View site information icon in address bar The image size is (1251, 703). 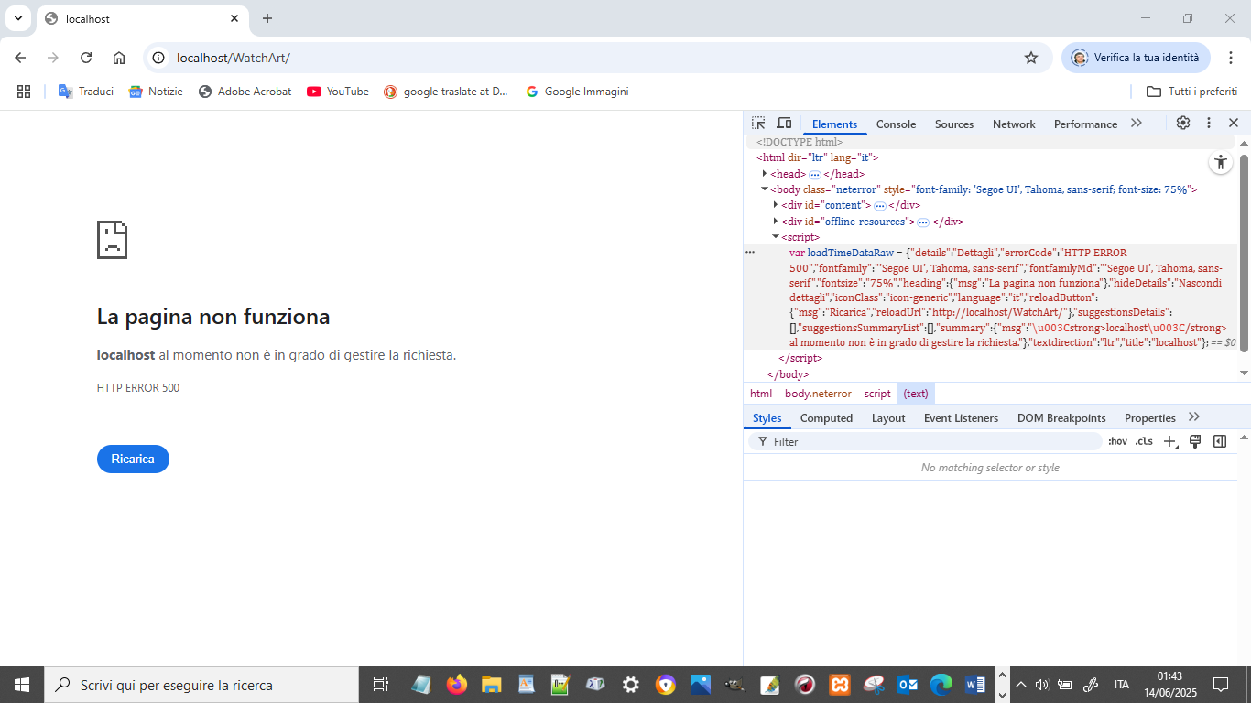(158, 58)
